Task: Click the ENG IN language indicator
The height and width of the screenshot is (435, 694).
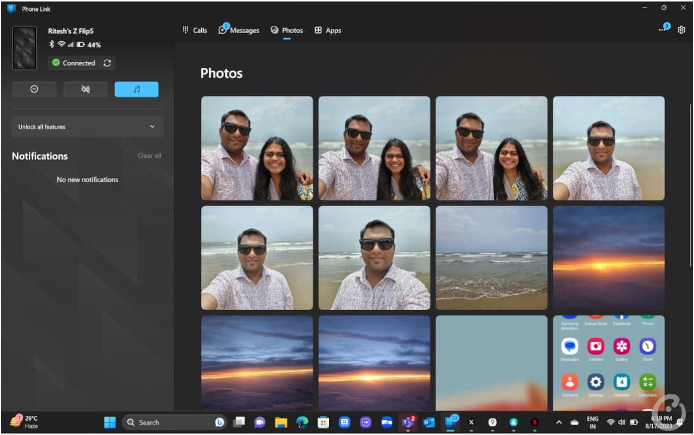Action: (592, 422)
